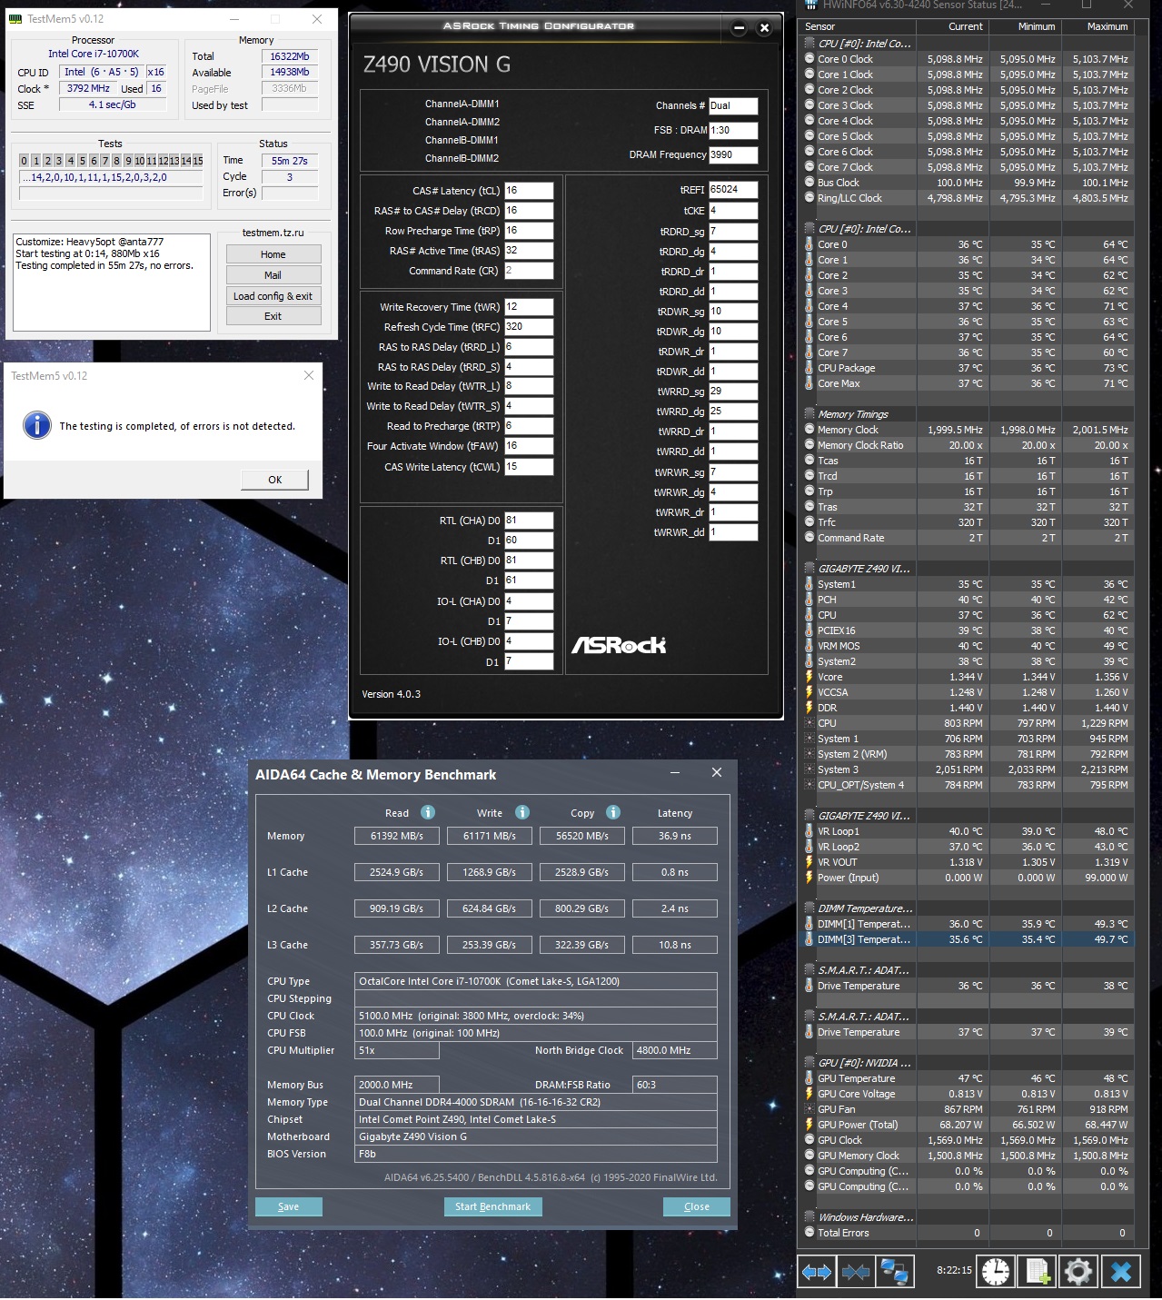The width and height of the screenshot is (1162, 1300).
Task: Click Mail button in TestMem5
Action: 273,275
